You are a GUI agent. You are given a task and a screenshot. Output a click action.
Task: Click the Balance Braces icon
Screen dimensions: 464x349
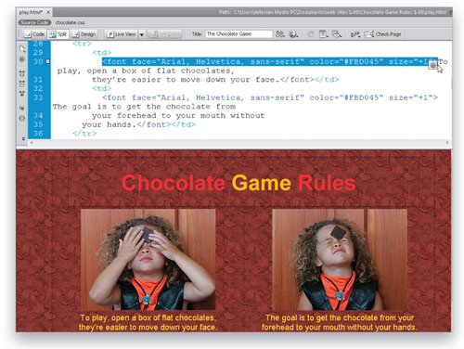[x=22, y=118]
